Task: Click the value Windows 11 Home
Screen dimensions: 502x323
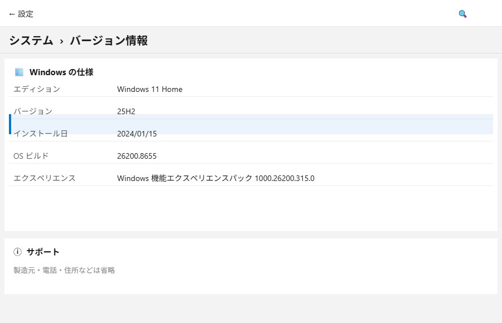Action: [149, 89]
